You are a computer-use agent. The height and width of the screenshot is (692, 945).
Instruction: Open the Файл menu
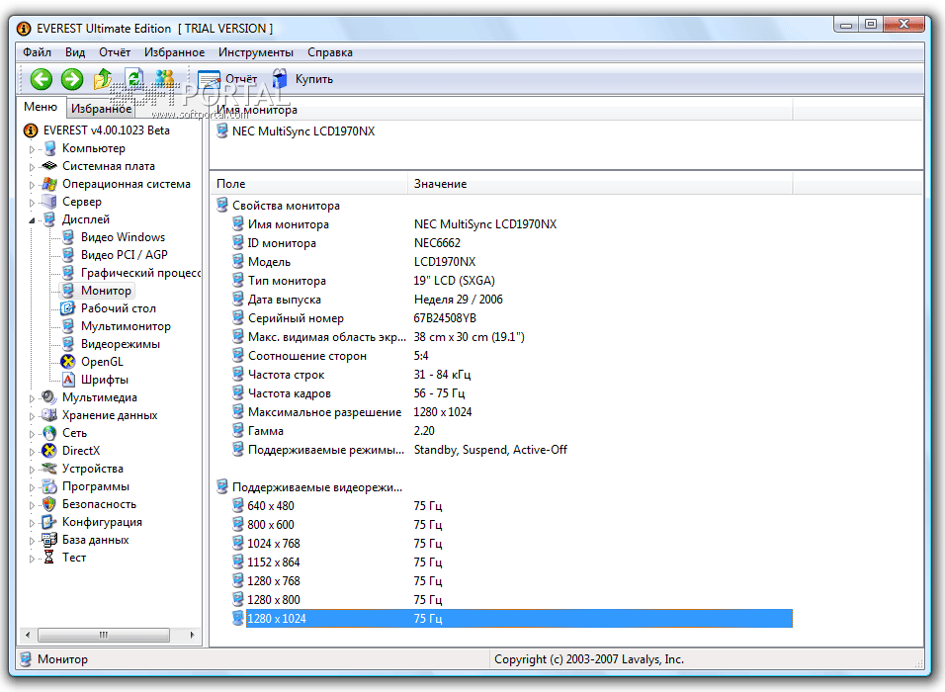click(x=37, y=52)
